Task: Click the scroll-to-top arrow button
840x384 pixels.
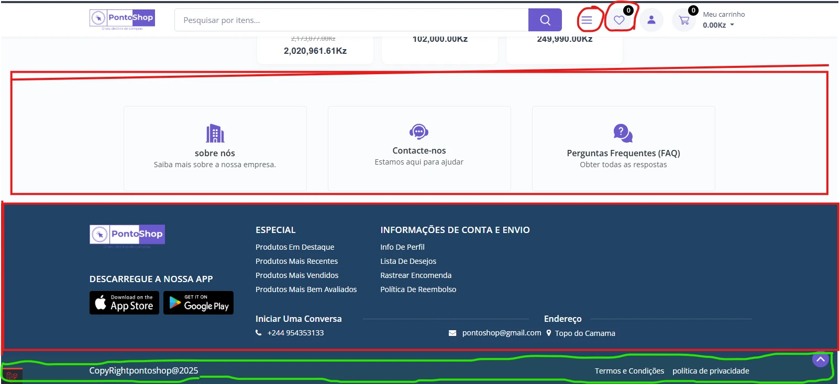Action: [820, 359]
